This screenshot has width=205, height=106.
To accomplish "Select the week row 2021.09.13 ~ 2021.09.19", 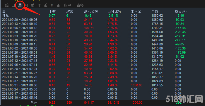I will [x=20, y=24].
